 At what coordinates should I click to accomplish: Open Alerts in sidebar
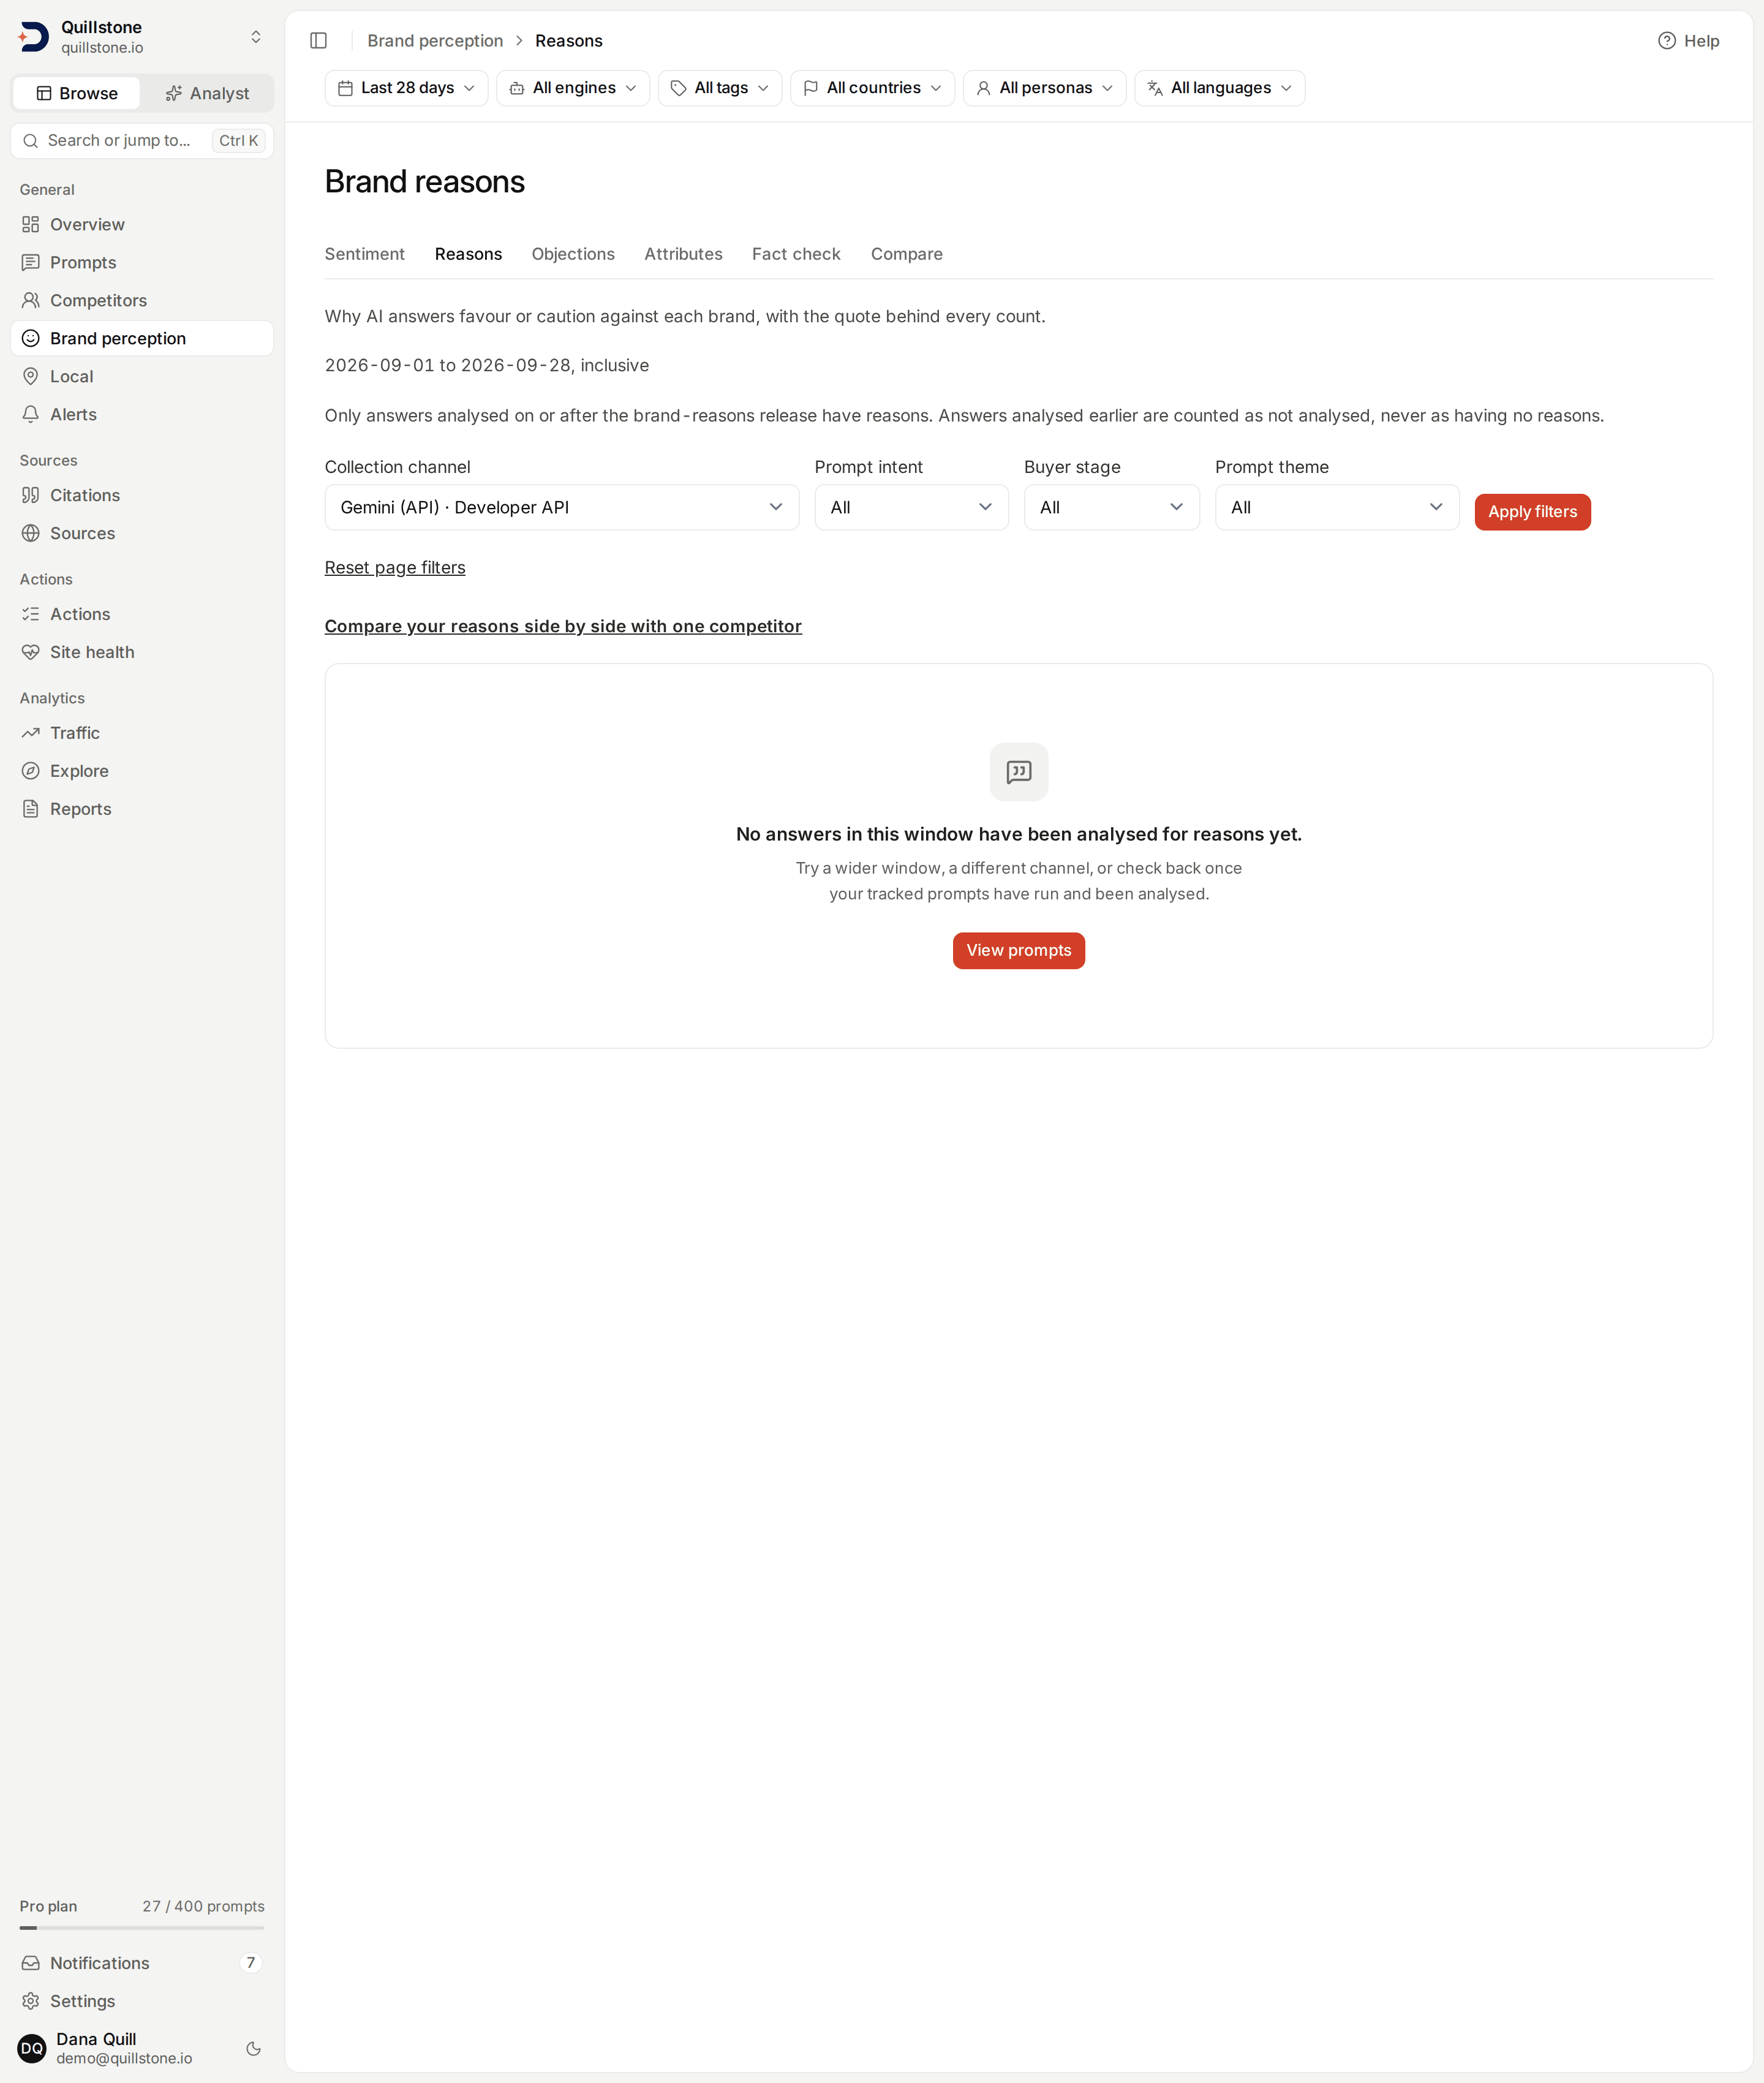[142, 414]
